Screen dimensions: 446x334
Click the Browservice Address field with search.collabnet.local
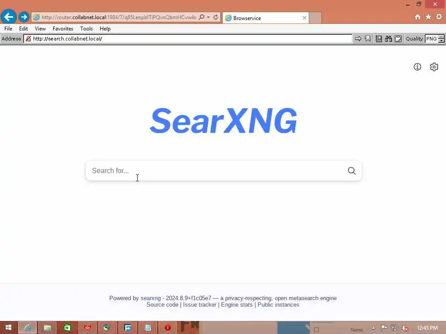188,39
